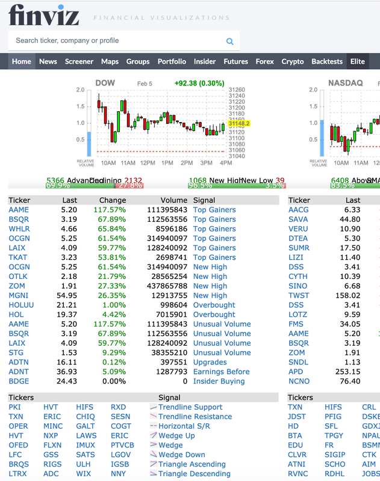This screenshot has width=380, height=481.
Task: Open PKI ticker in pattern list
Action: click(x=14, y=407)
